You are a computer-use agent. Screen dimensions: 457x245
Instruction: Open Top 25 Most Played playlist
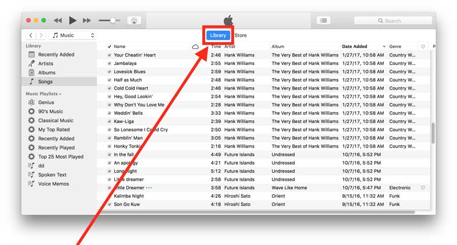61,157
